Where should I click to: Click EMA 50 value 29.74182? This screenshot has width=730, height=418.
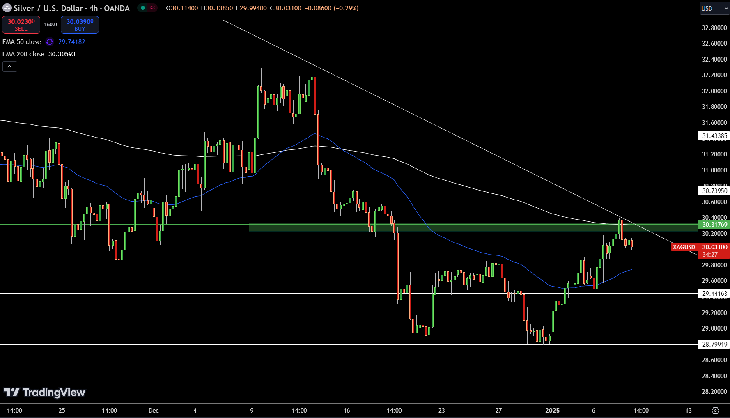(x=72, y=42)
